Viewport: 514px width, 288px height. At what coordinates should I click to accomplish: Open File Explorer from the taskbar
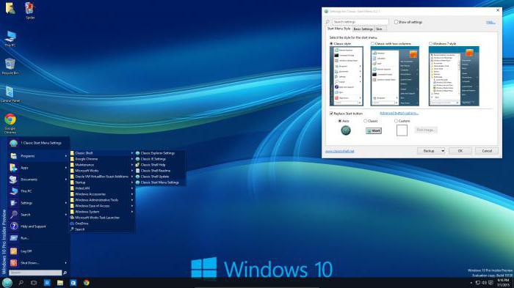[x=60, y=283]
